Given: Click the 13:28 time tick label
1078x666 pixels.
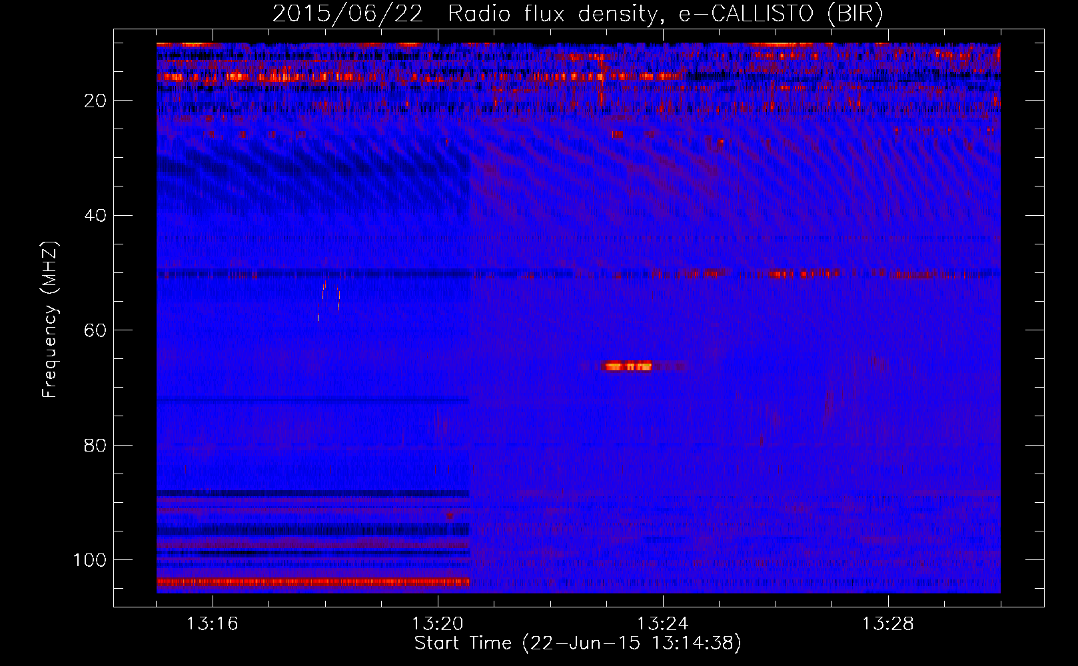Looking at the screenshot, I should pos(887,624).
